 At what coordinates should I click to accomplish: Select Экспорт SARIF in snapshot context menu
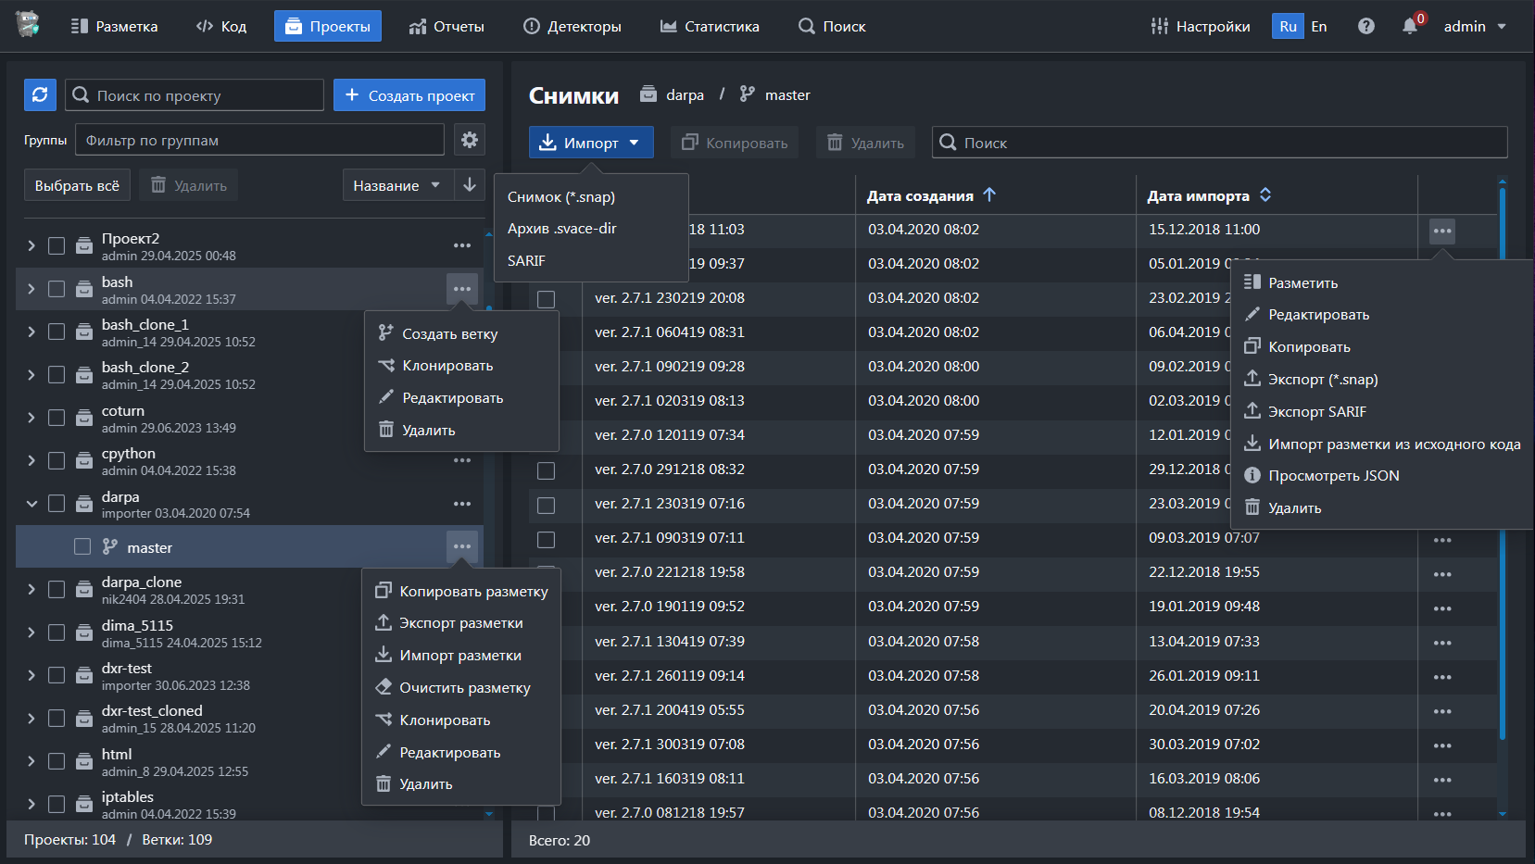coord(1316,411)
